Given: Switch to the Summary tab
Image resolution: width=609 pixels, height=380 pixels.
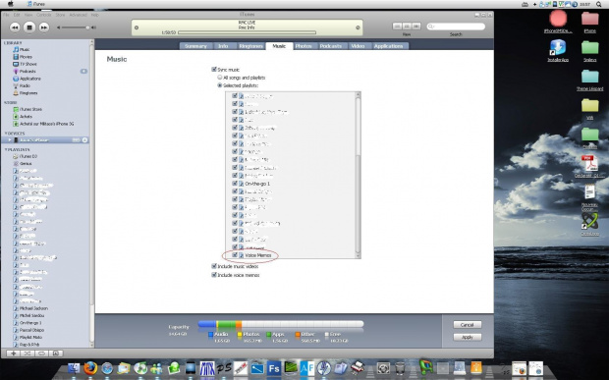Looking at the screenshot, I should pyautogui.click(x=195, y=46).
